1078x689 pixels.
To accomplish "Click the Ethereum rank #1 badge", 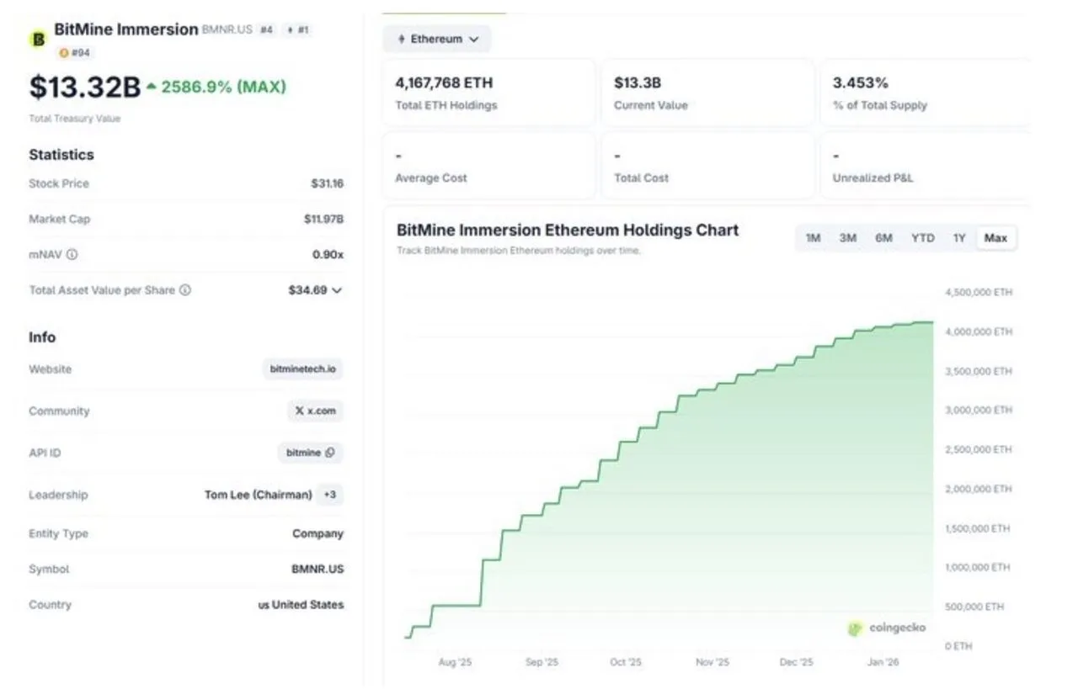I will tap(298, 29).
